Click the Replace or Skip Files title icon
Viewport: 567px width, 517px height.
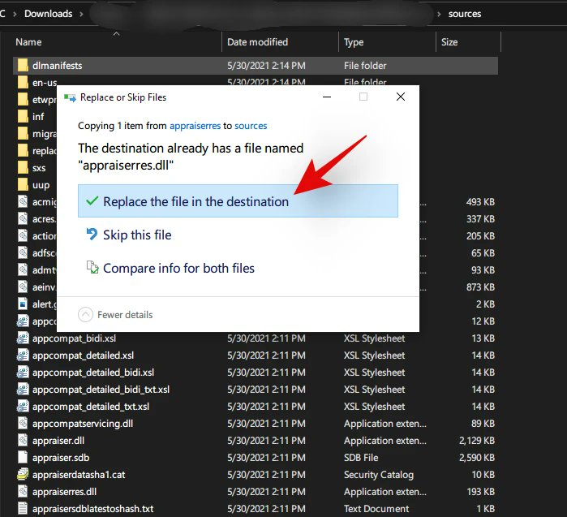point(70,97)
